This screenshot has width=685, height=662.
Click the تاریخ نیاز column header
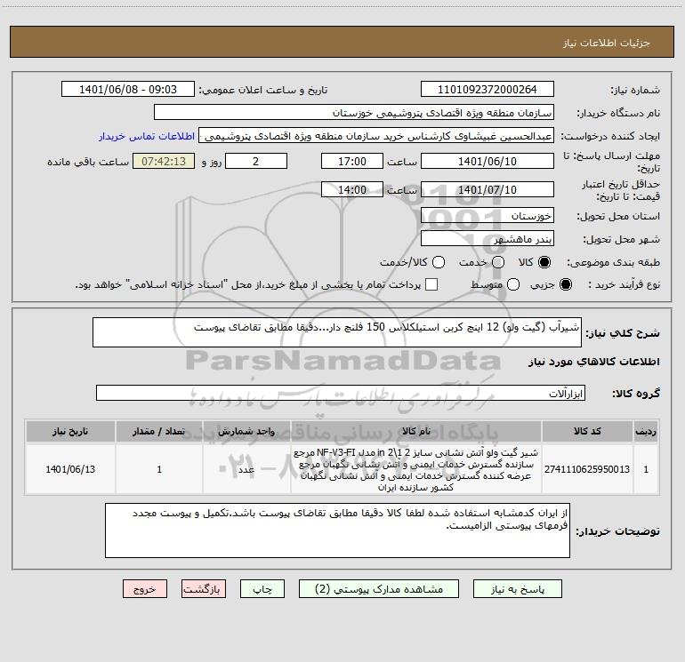70,431
